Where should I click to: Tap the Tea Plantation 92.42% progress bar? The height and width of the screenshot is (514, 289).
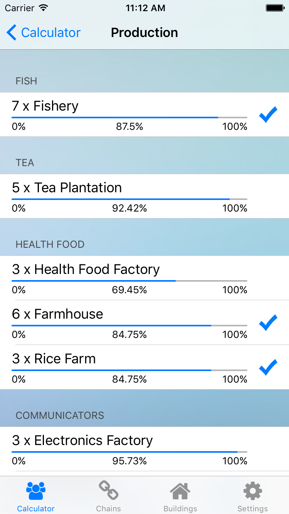(x=129, y=199)
